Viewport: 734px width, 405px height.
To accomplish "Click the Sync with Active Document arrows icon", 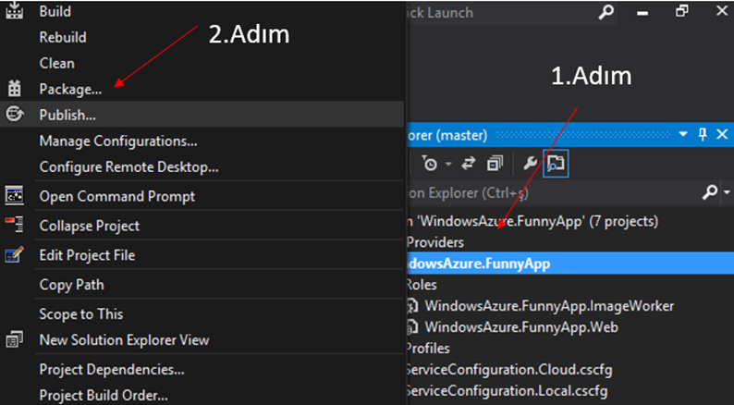I will coord(468,164).
